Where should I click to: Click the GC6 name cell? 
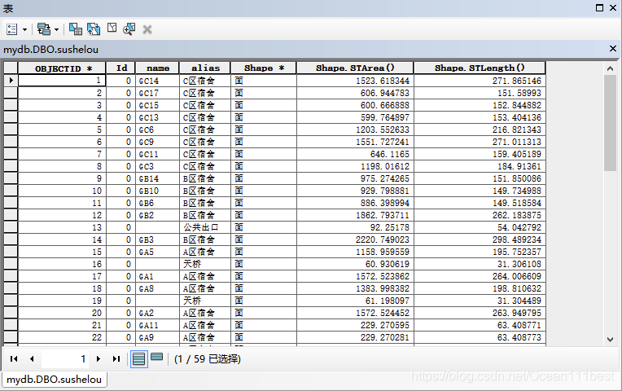pyautogui.click(x=157, y=130)
